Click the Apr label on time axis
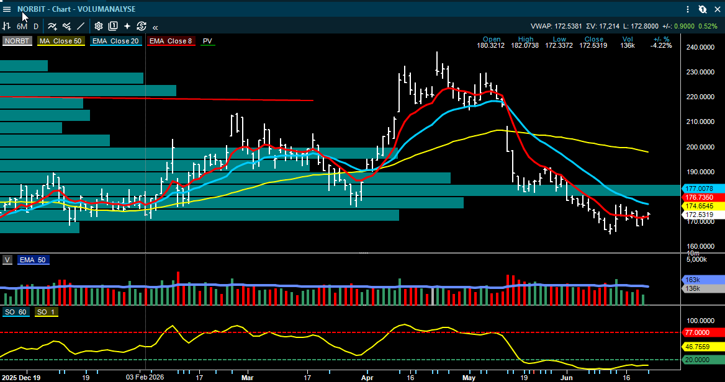The height and width of the screenshot is (382, 725). pyautogui.click(x=367, y=378)
